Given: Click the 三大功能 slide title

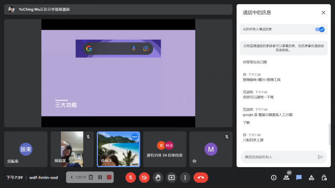Looking at the screenshot, I should 66,105.
